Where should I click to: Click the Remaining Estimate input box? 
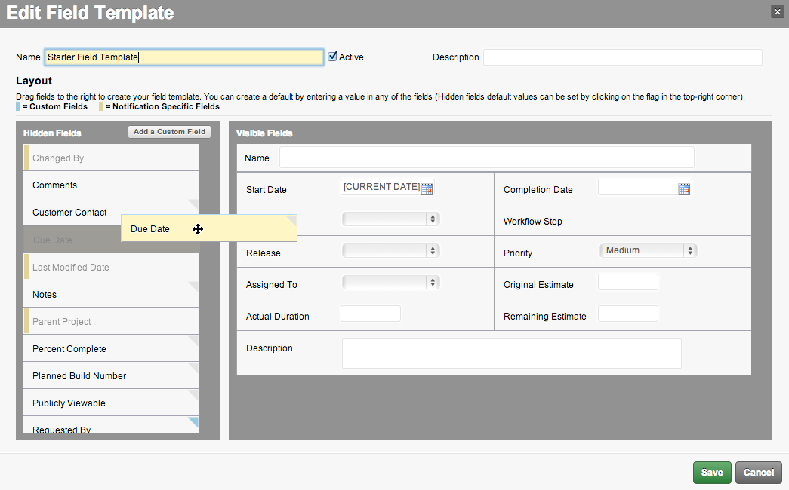(628, 314)
